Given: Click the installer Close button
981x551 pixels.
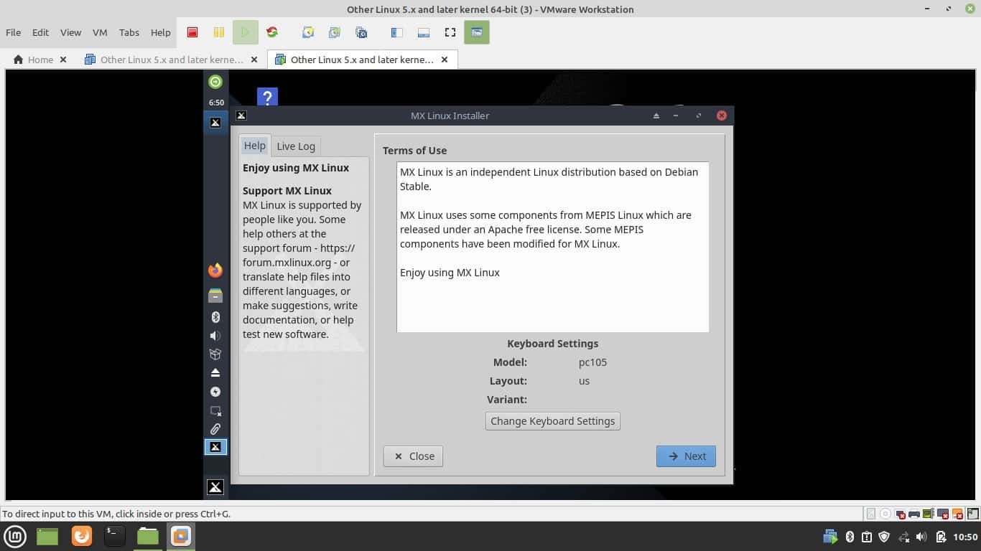Looking at the screenshot, I should coord(413,456).
